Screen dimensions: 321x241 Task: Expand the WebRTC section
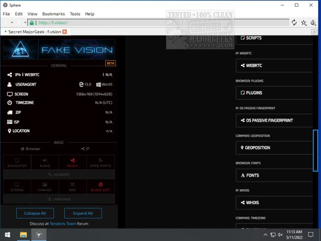(274, 66)
